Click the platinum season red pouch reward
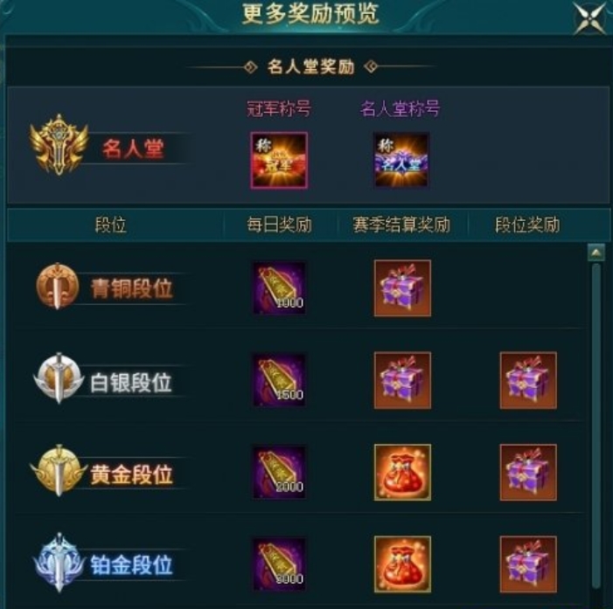Screen dimensions: 613x609 [402, 564]
